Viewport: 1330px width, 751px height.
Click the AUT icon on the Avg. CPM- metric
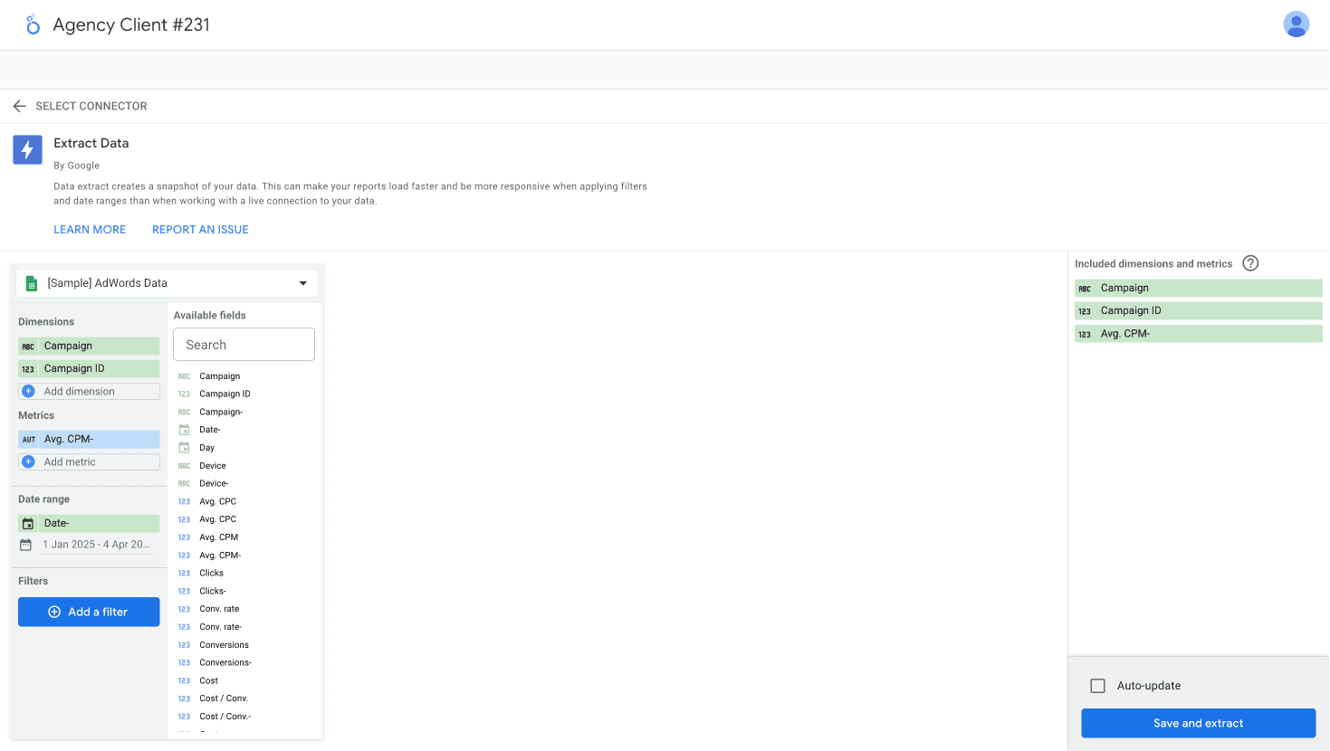[28, 438]
